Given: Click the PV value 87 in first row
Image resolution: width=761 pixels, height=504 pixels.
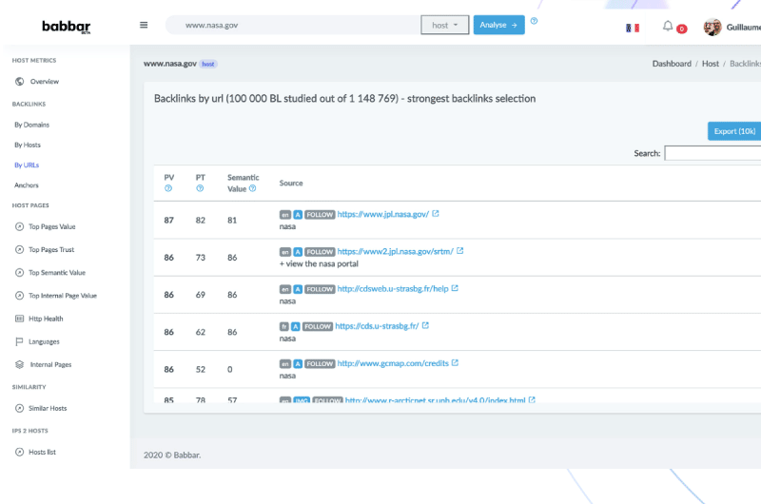Looking at the screenshot, I should (x=169, y=221).
